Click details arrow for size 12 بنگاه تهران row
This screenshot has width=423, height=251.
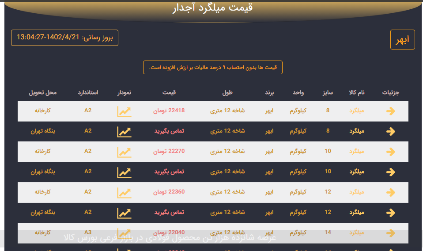tap(390, 213)
